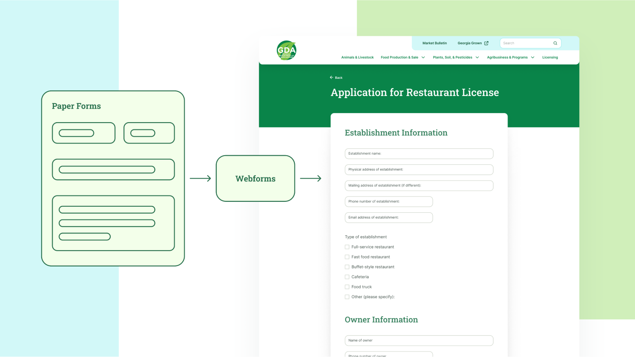Select Licensing in the navigation bar

(x=550, y=57)
